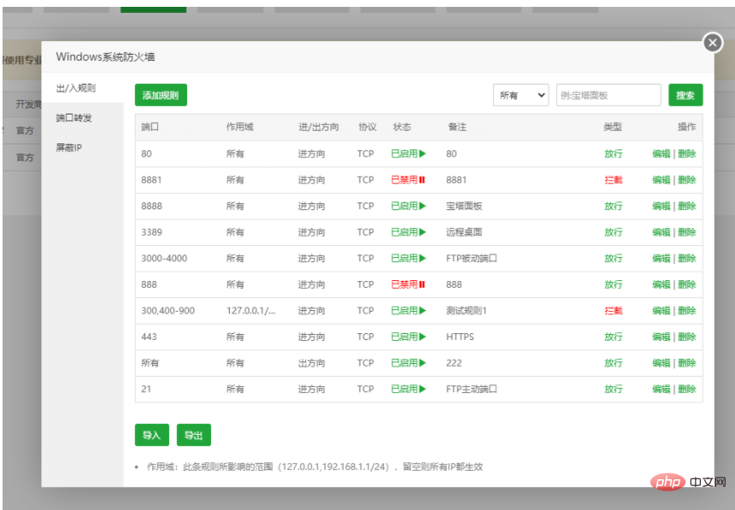Click the 导出 button

click(x=194, y=435)
